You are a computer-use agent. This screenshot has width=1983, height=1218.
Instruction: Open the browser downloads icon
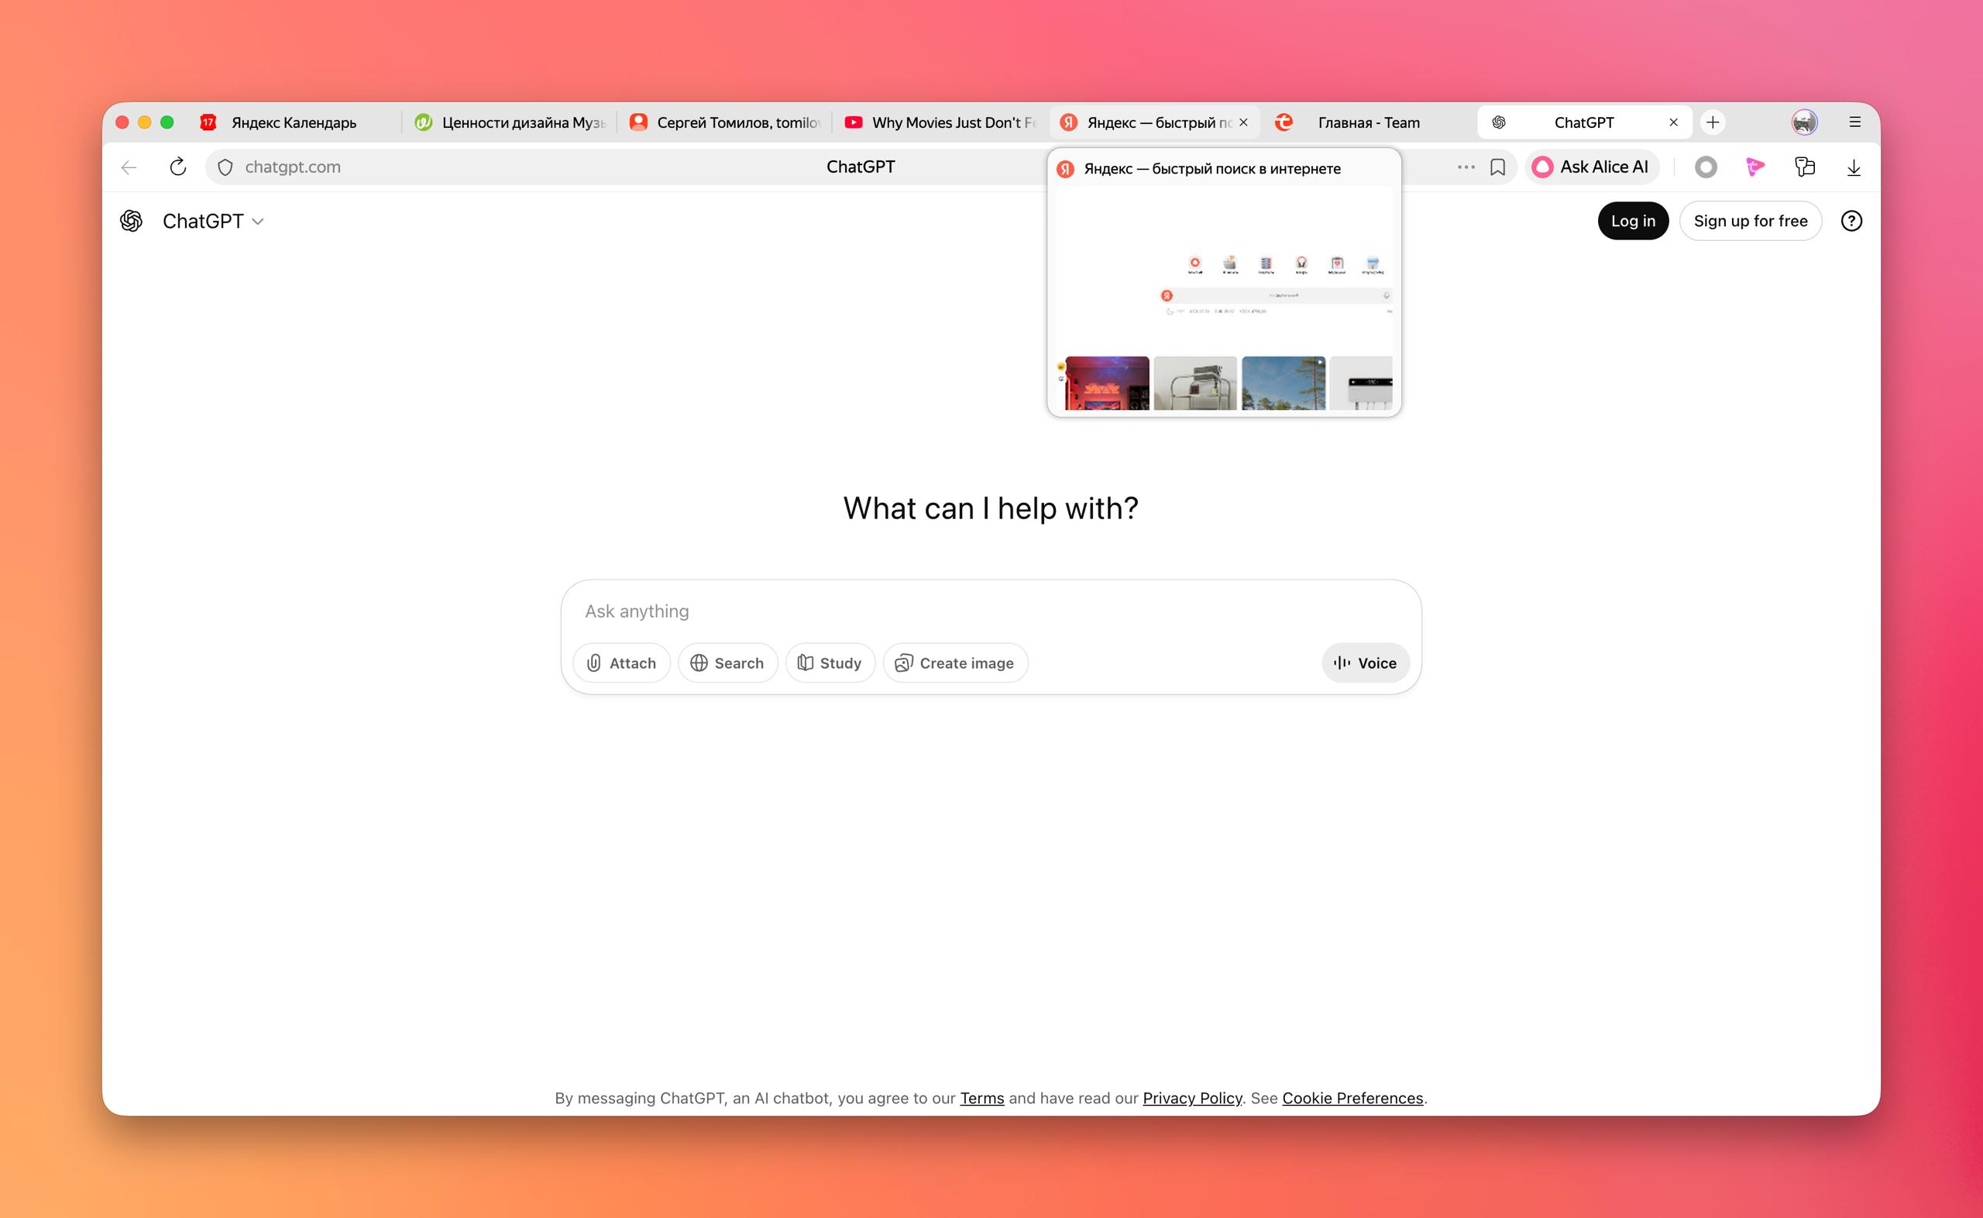pos(1854,167)
